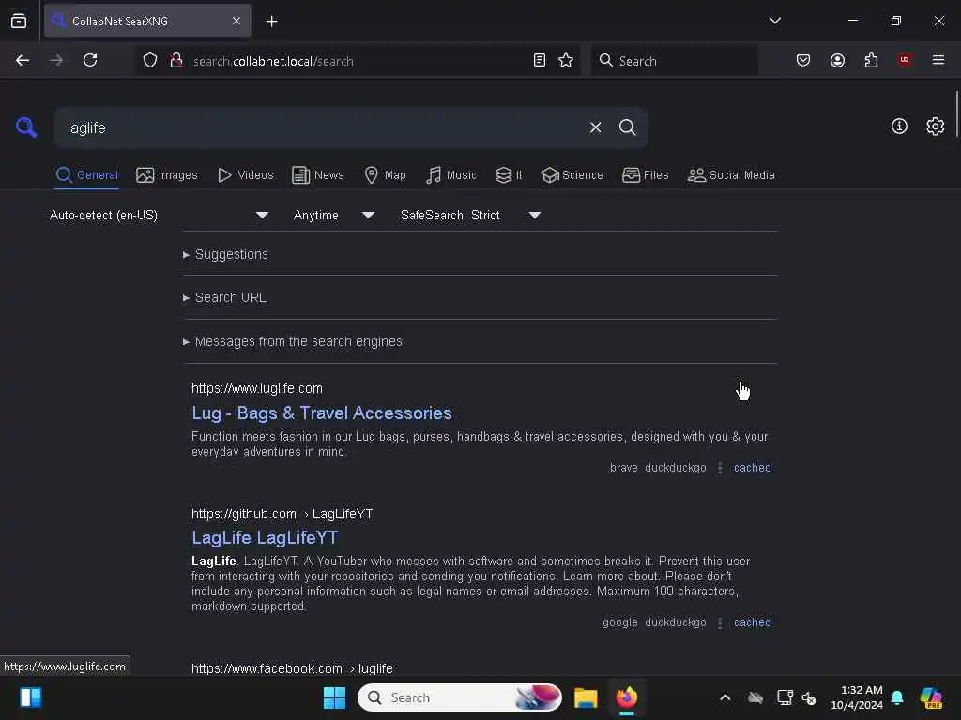
Task: Open cached link for LagLifeYT result
Action: click(752, 622)
